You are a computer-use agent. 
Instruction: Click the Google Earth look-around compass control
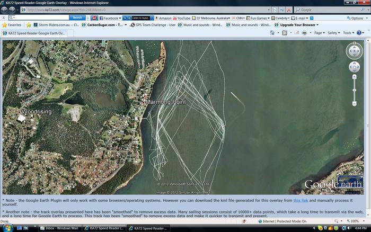[x=354, y=51]
